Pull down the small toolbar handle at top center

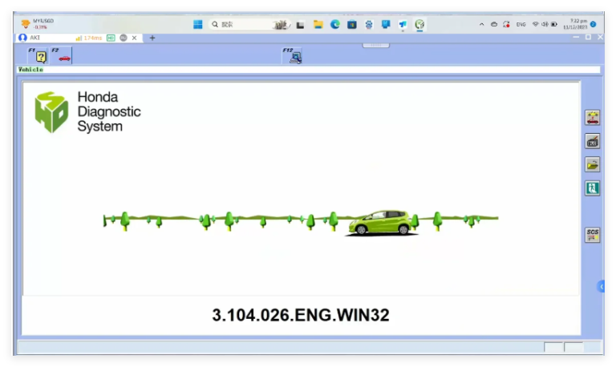click(375, 45)
